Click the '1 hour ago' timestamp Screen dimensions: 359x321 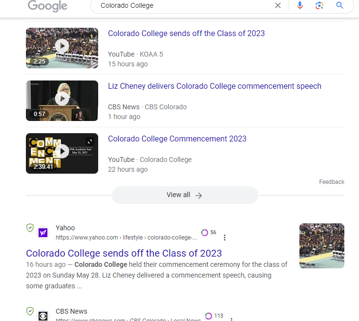point(124,117)
